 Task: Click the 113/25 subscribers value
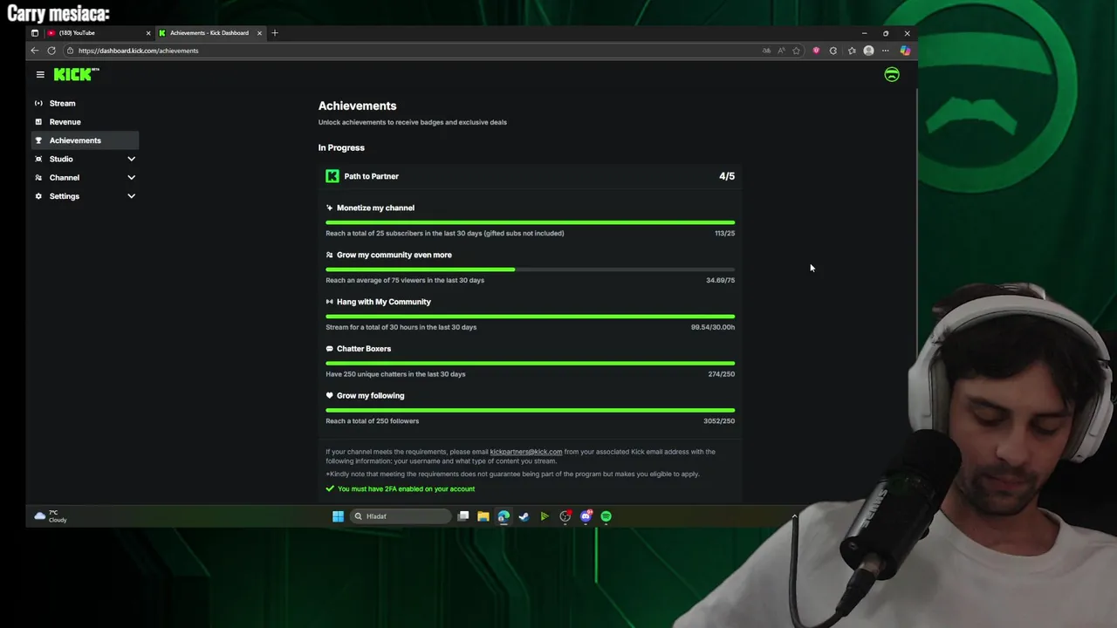724,233
